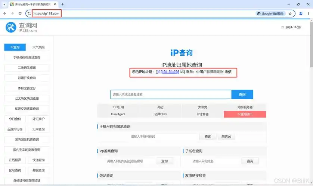The height and width of the screenshot is (186, 313).
Task: Click the blue 查询 button beside IP input
Action: (x=242, y=94)
